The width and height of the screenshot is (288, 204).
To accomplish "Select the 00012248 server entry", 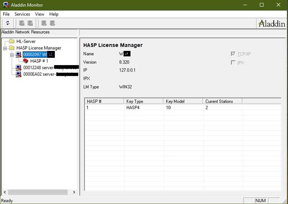I will pyautogui.click(x=51, y=68).
